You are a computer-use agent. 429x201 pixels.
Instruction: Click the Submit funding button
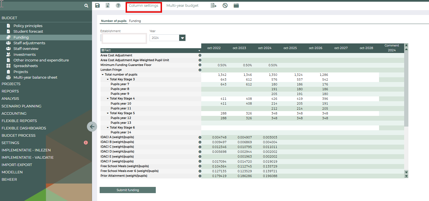click(128, 190)
